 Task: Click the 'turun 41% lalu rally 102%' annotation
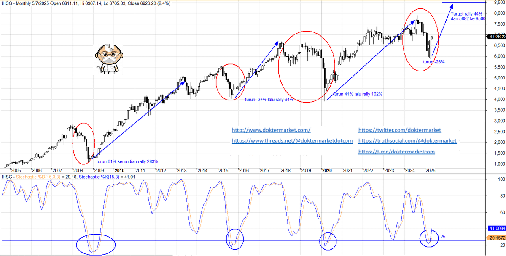point(358,94)
